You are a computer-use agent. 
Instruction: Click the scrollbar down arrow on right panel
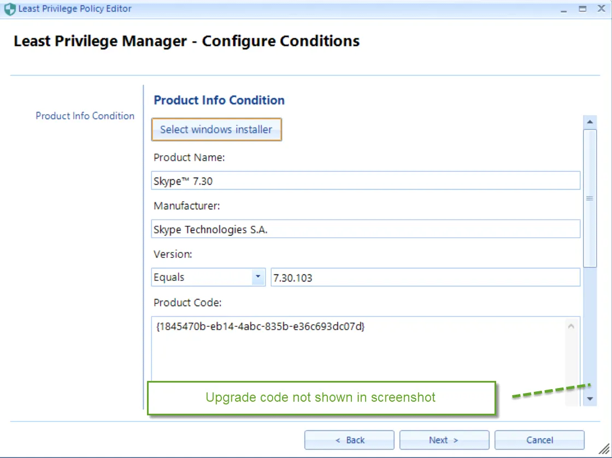point(591,400)
